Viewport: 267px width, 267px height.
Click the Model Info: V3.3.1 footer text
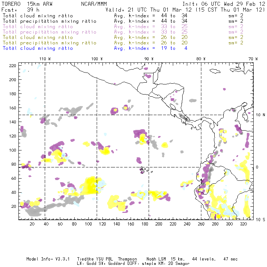click(x=48, y=259)
